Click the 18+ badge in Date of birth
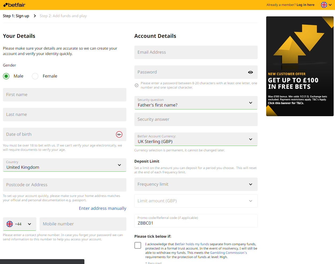 coord(119,134)
